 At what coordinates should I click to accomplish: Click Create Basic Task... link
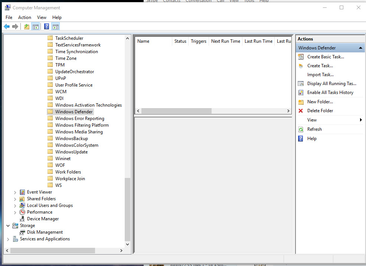point(326,57)
